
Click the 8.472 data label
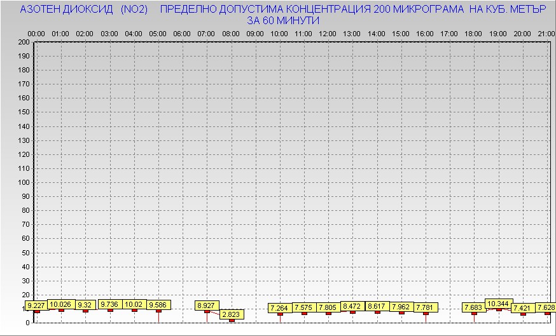point(353,306)
